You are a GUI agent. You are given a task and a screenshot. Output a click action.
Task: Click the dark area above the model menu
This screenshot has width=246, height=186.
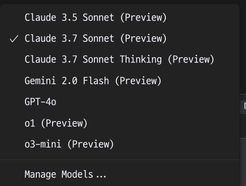click(x=123, y=2)
